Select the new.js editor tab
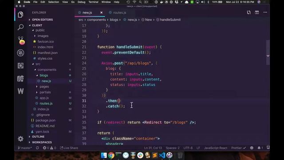The height and width of the screenshot is (160, 284). pos(87,12)
